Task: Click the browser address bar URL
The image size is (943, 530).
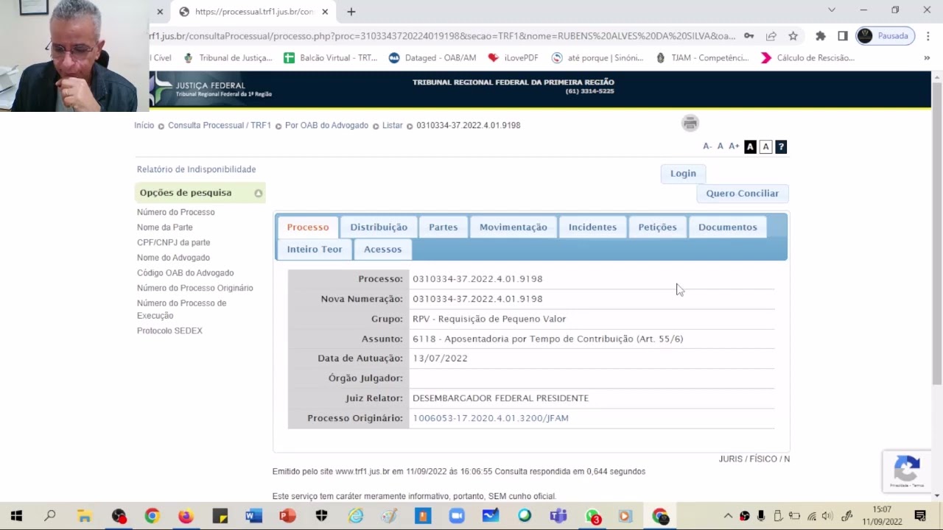Action: click(x=442, y=36)
